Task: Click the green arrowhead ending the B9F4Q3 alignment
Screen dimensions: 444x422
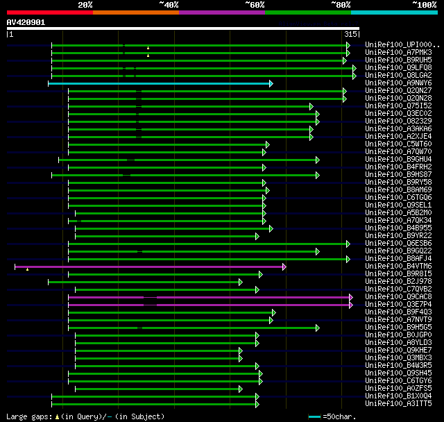Action: pos(274,312)
